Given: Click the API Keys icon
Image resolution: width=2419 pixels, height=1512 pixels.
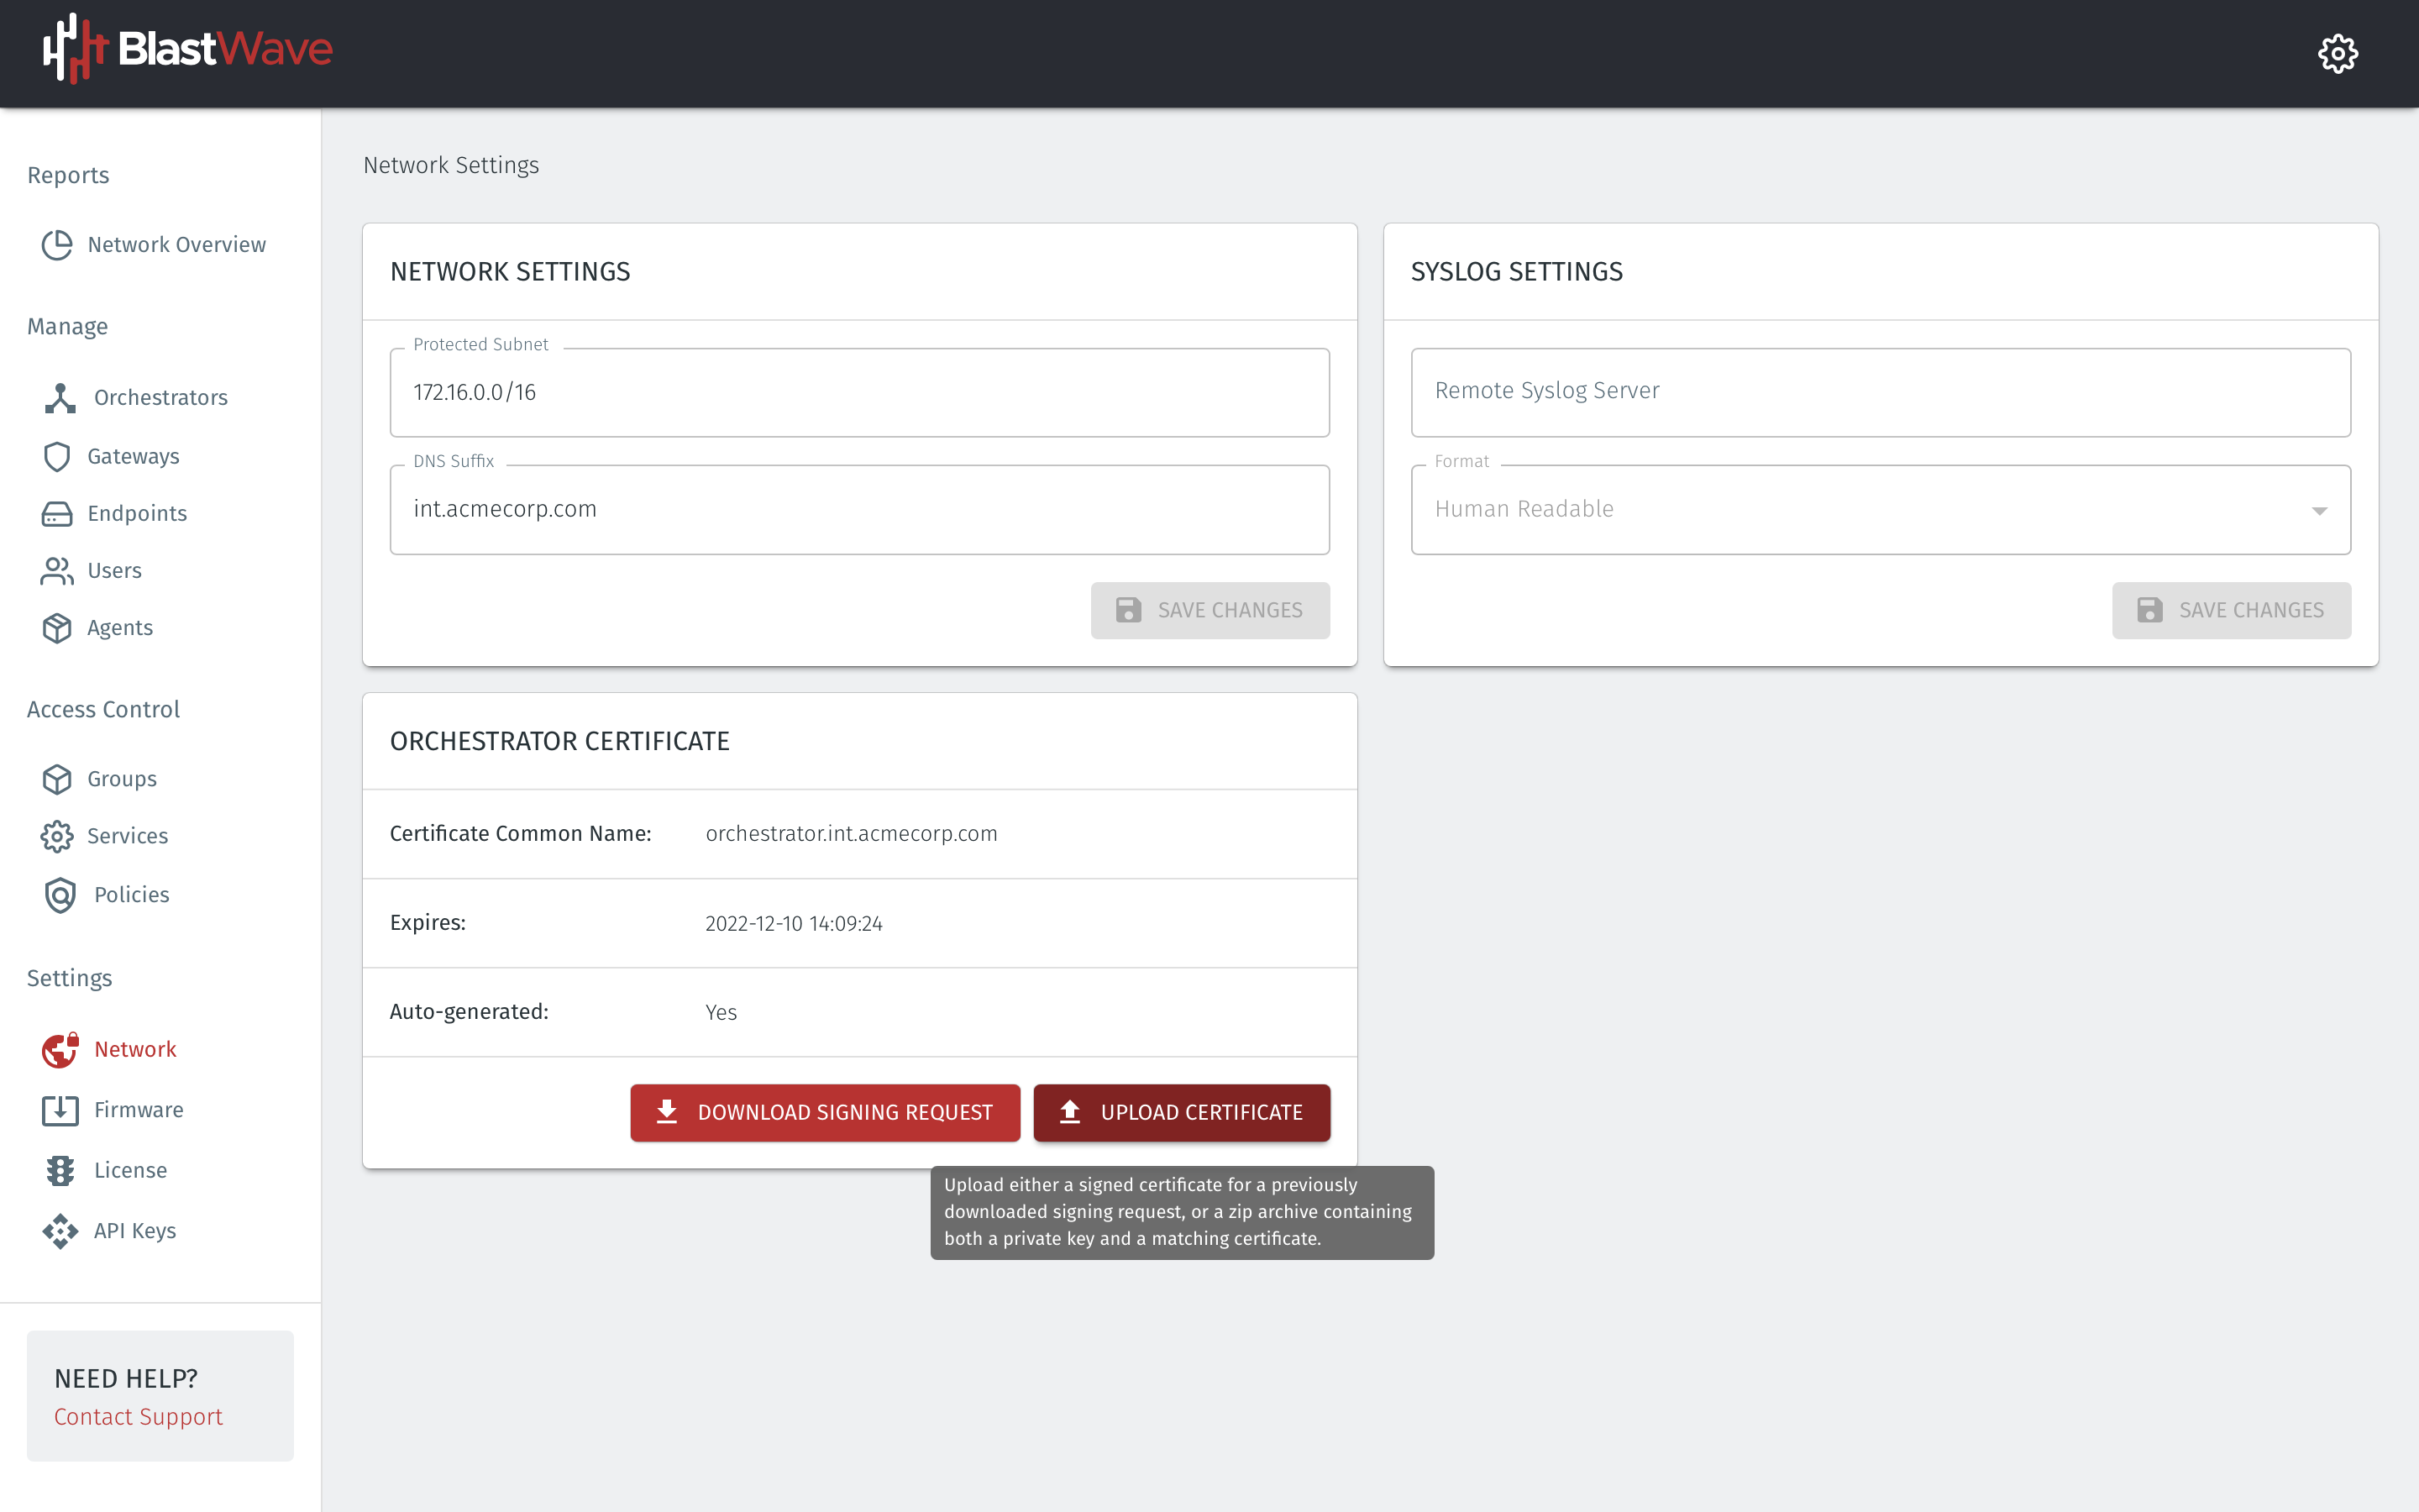Looking at the screenshot, I should 59,1231.
